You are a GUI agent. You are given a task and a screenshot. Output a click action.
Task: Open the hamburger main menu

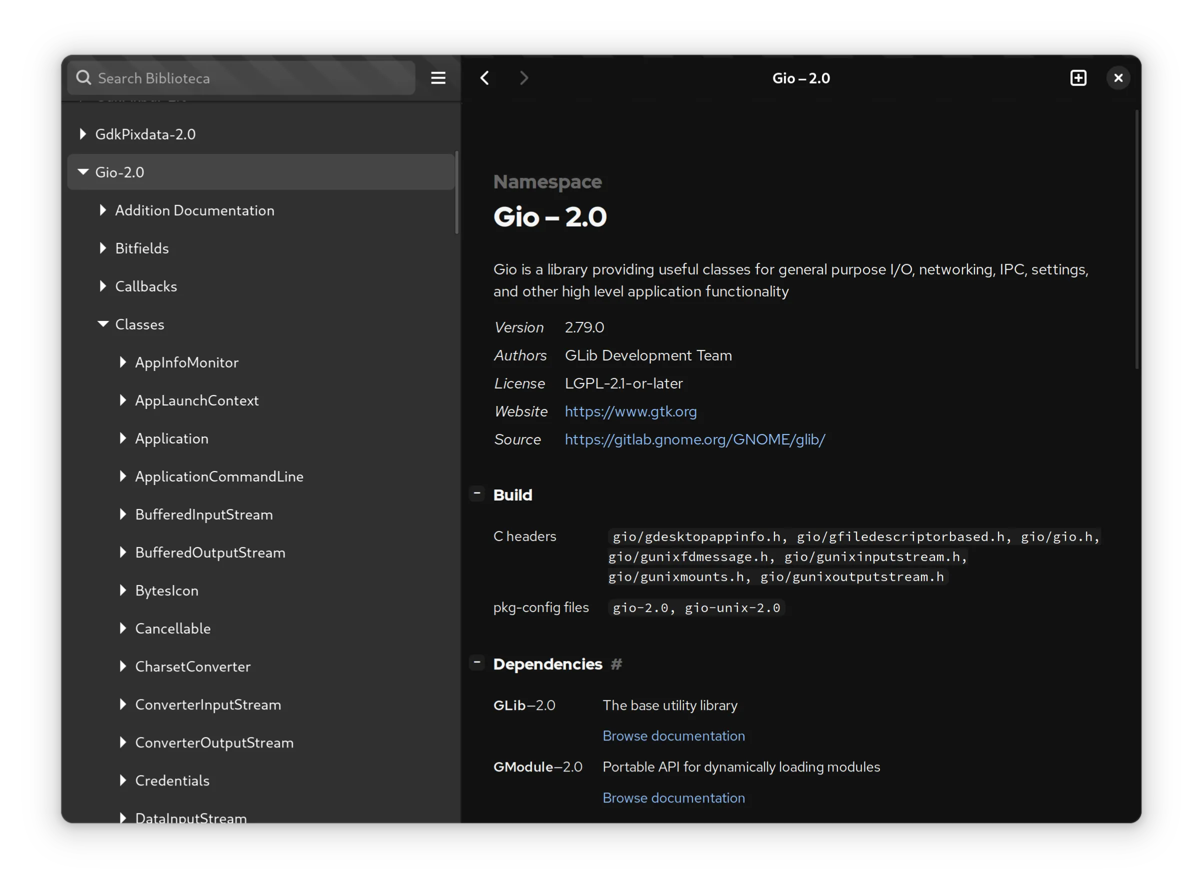click(438, 78)
